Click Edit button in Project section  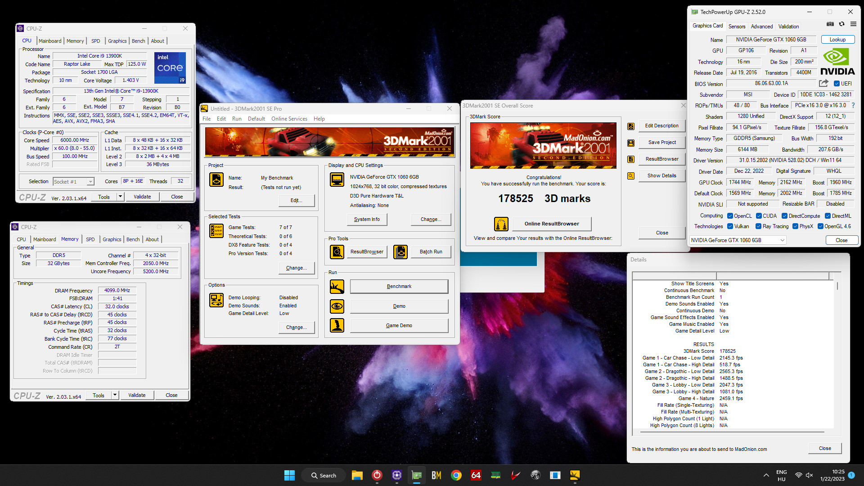click(x=297, y=201)
